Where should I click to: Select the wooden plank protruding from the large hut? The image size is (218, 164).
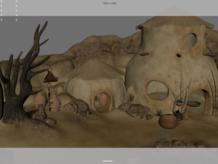144,54
